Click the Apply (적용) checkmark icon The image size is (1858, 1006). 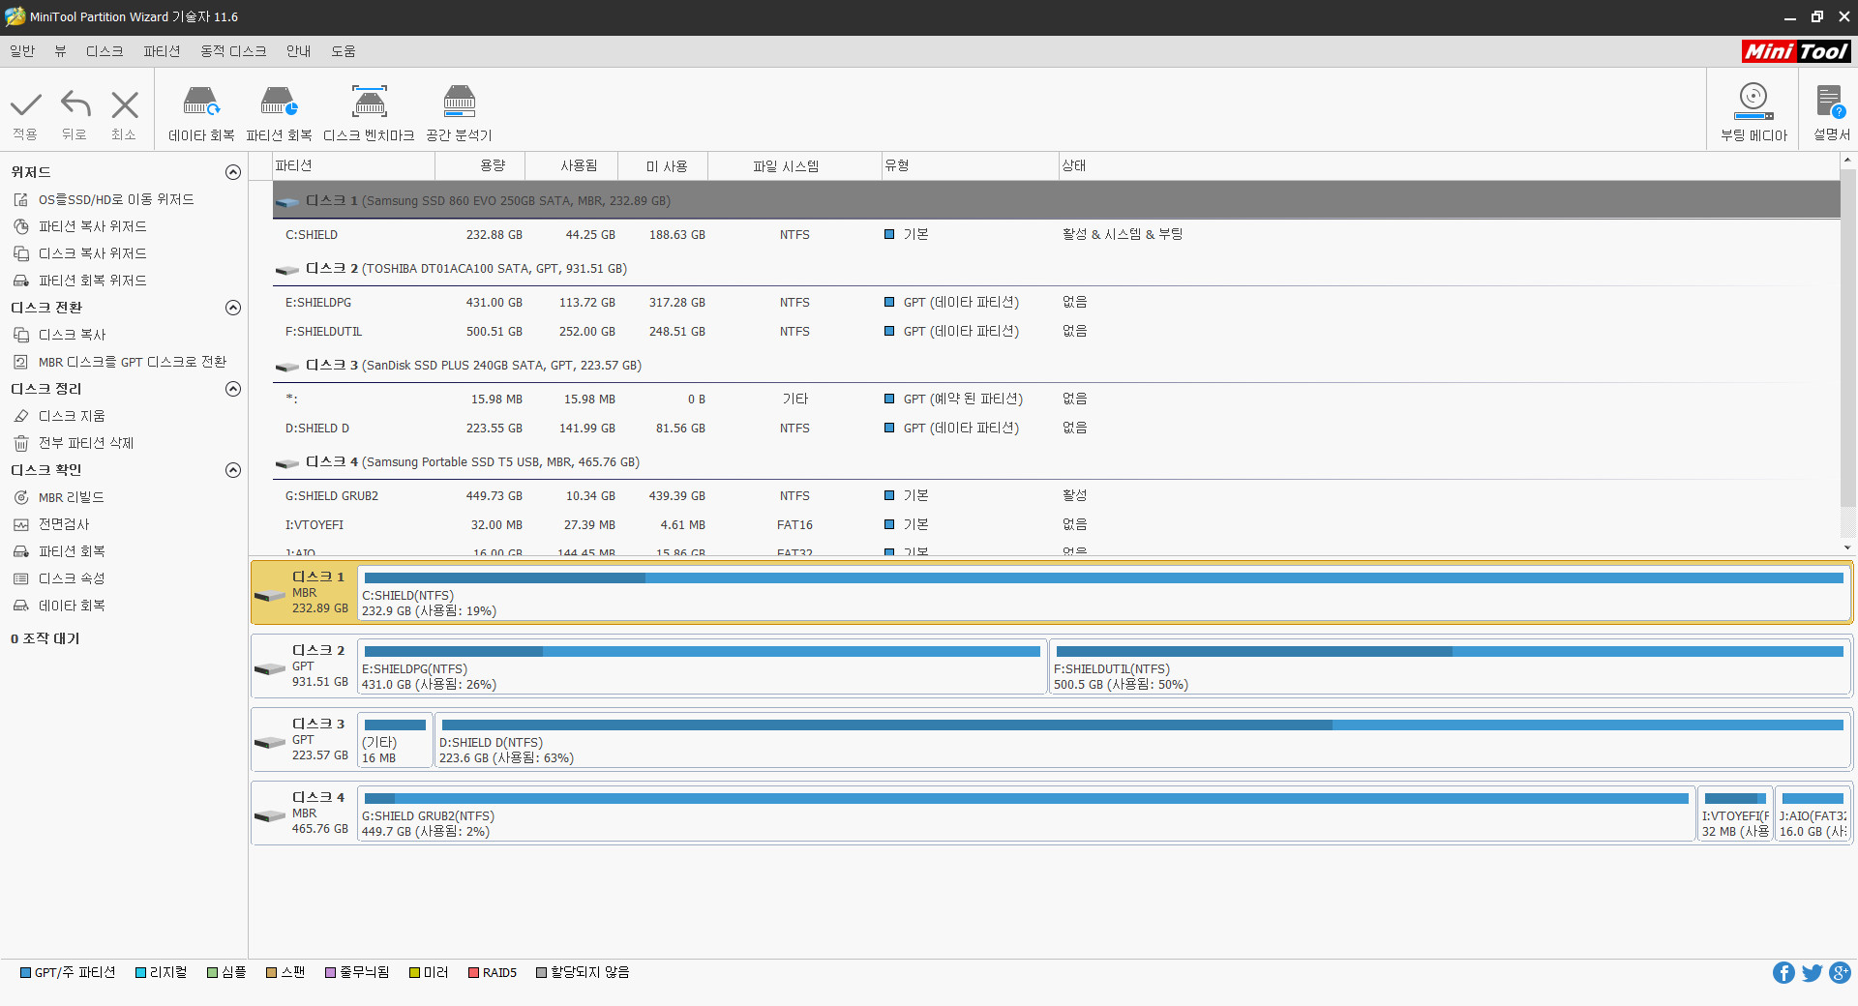[26, 104]
